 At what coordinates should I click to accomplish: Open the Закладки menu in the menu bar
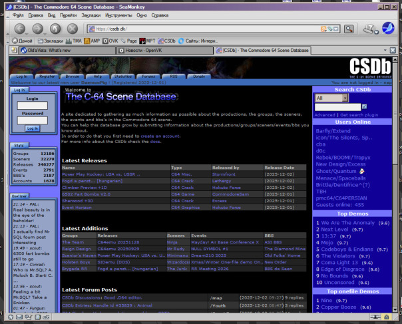(91, 15)
